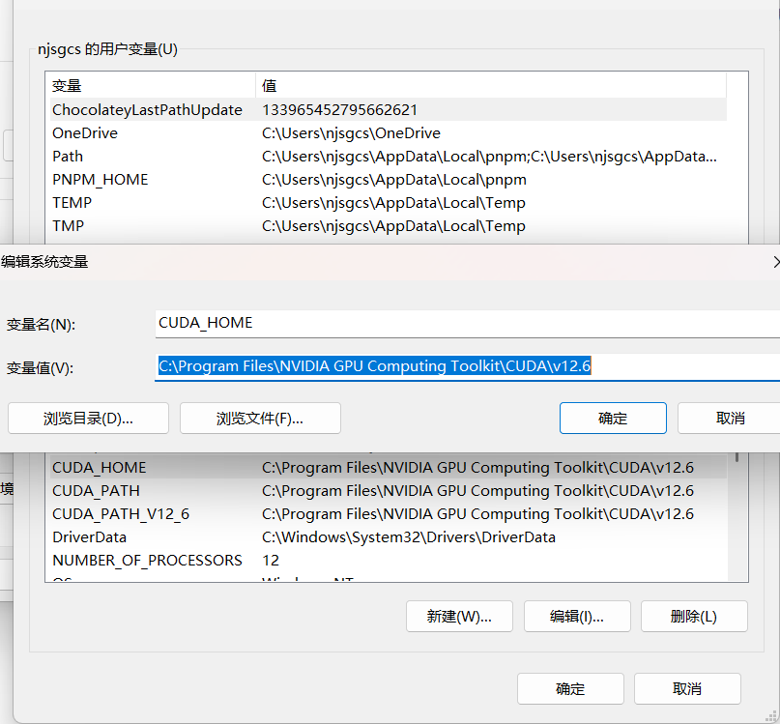The image size is (780, 724).
Task: Select the TEMP user variable row
Action: 388,203
